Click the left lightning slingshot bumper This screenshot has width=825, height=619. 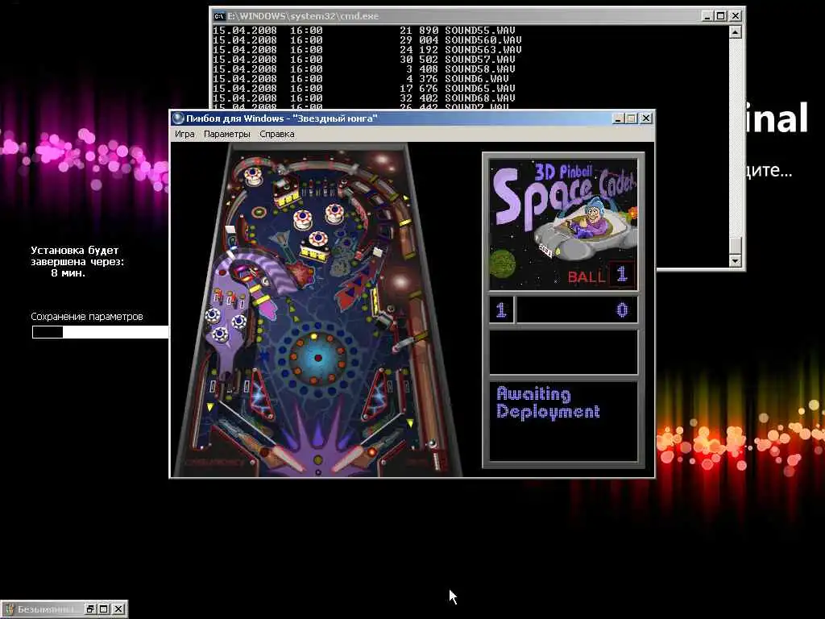coord(263,395)
